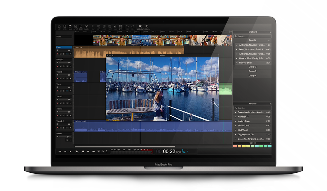Solo the Penny-2 track
This screenshot has width=327, height=191.
[63, 66]
